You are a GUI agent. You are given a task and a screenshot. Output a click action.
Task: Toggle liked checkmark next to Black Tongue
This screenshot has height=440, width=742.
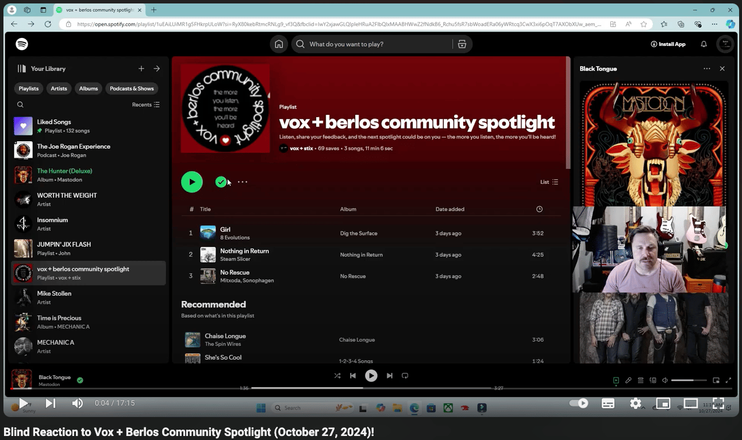point(80,380)
